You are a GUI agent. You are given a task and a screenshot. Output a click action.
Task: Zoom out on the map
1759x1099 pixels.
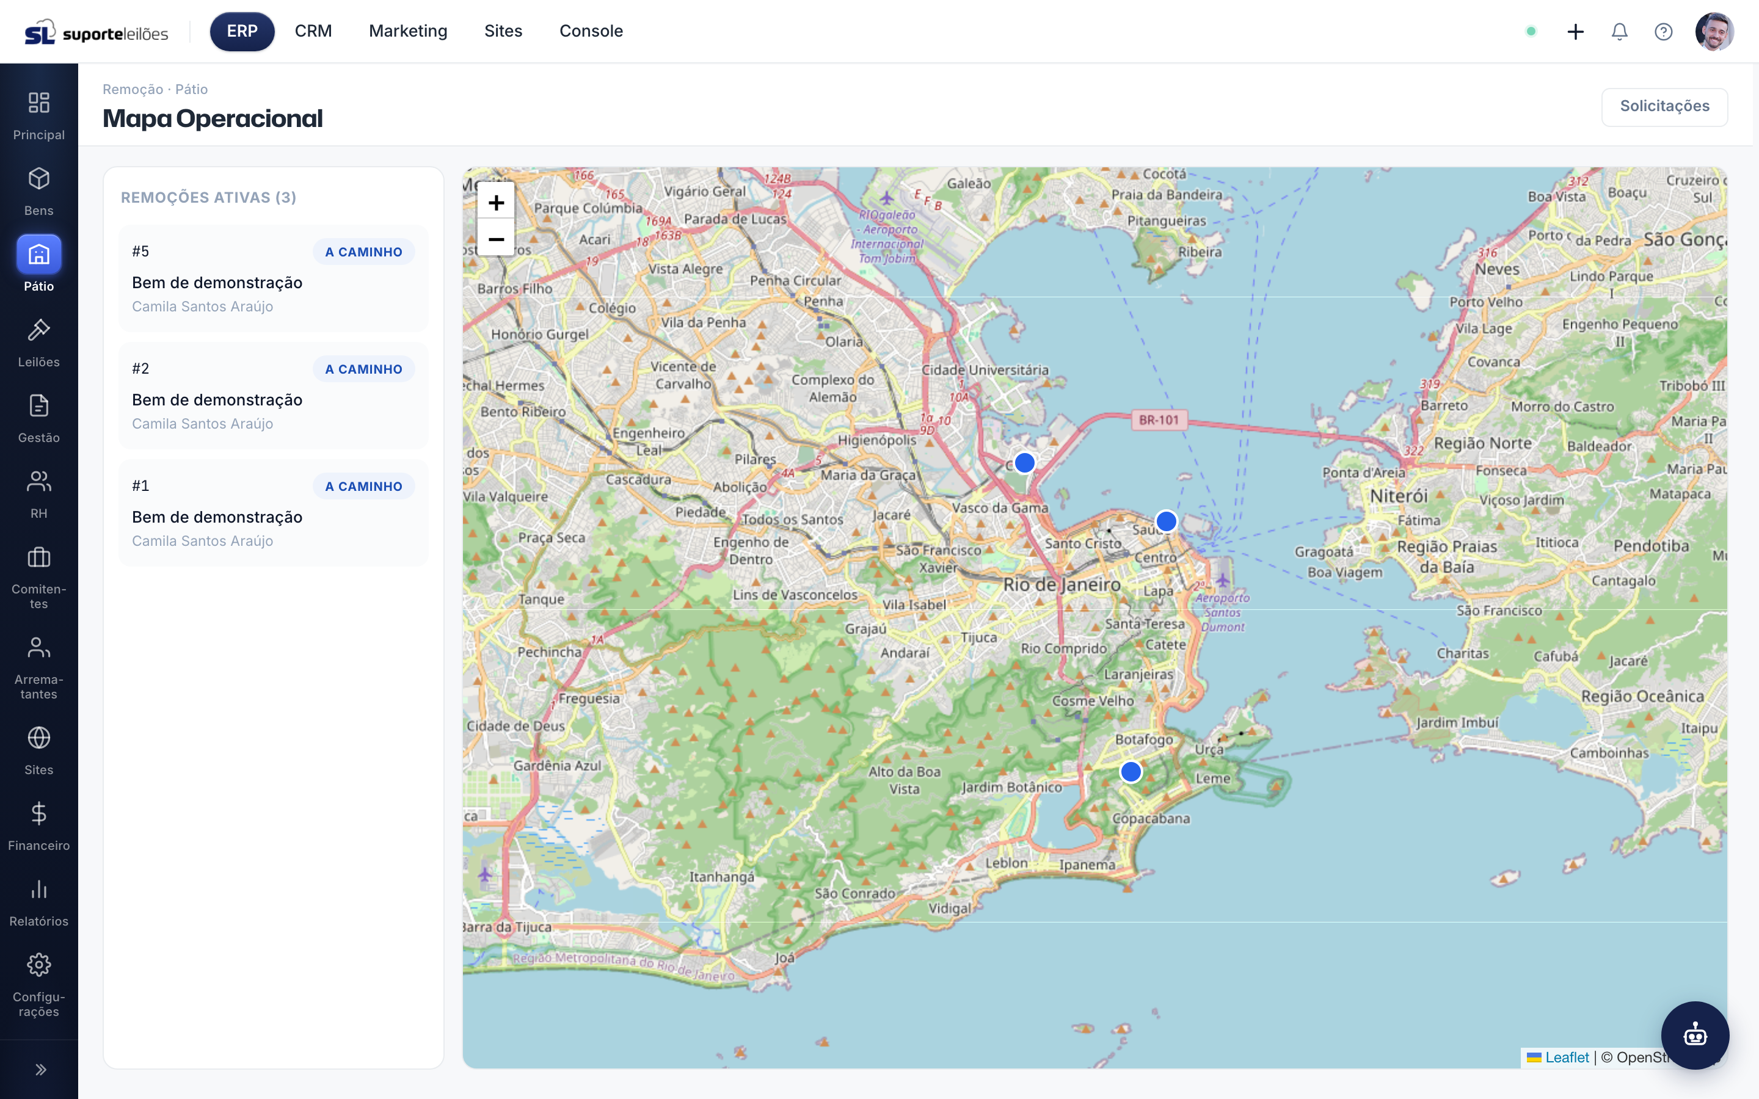coord(496,238)
